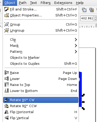Click the duplicate-window toolbar icon
Viewport: 97px width, 122px height.
pos(84,10)
